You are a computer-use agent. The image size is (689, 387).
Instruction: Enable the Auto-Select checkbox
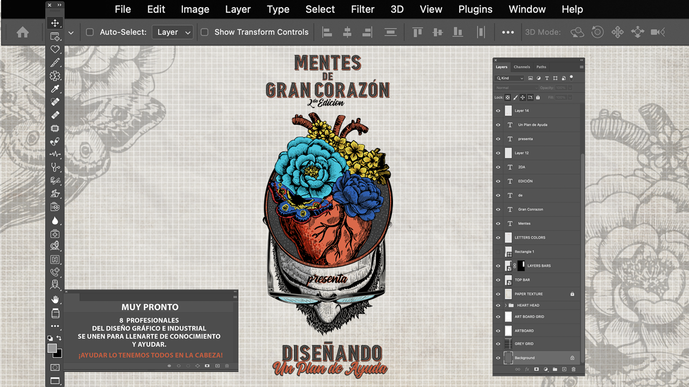[90, 32]
